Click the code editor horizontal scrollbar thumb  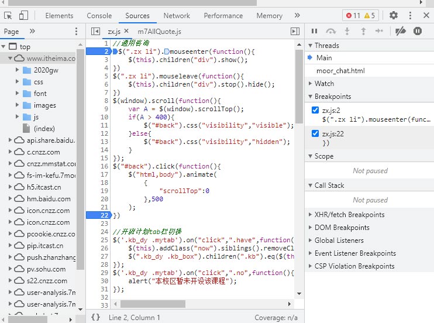coord(153,304)
